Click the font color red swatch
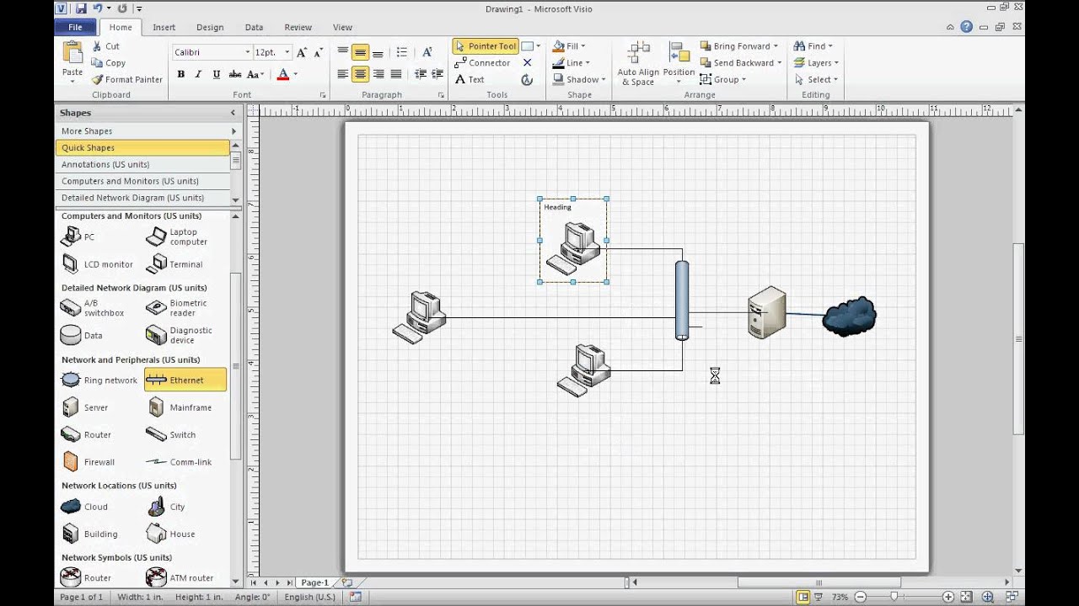Screen dimensions: 1079x606 [x=282, y=74]
